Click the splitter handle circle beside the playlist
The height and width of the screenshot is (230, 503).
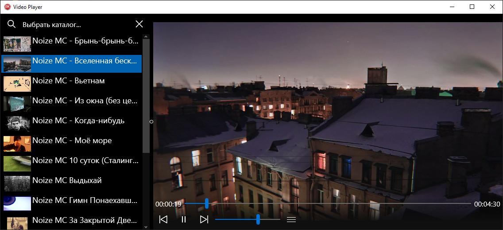151,121
